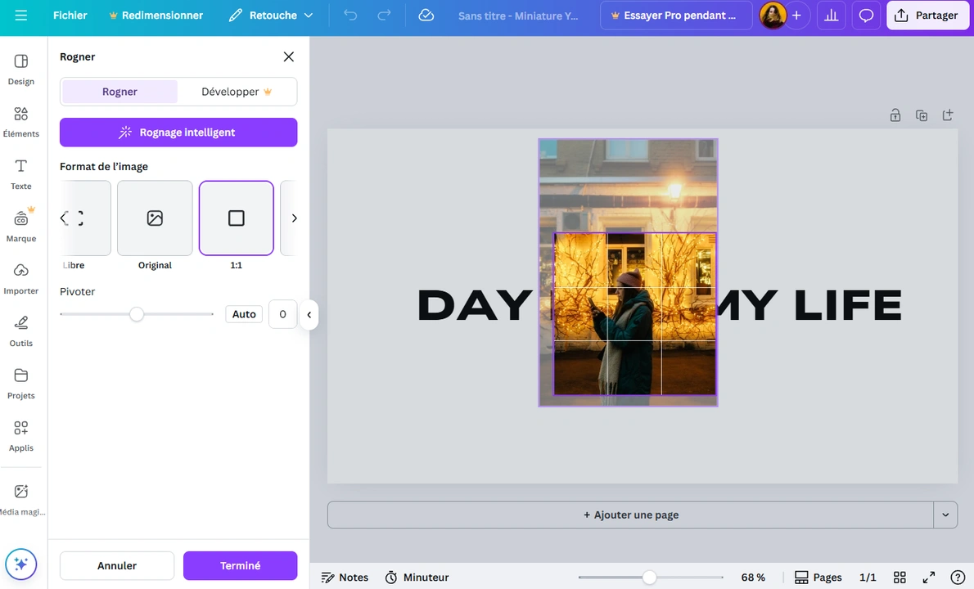The width and height of the screenshot is (974, 589).
Task: Expand more image formats with the right chevron
Action: [x=294, y=218]
